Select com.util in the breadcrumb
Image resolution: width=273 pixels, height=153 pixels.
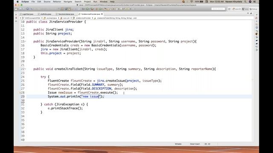point(65,18)
